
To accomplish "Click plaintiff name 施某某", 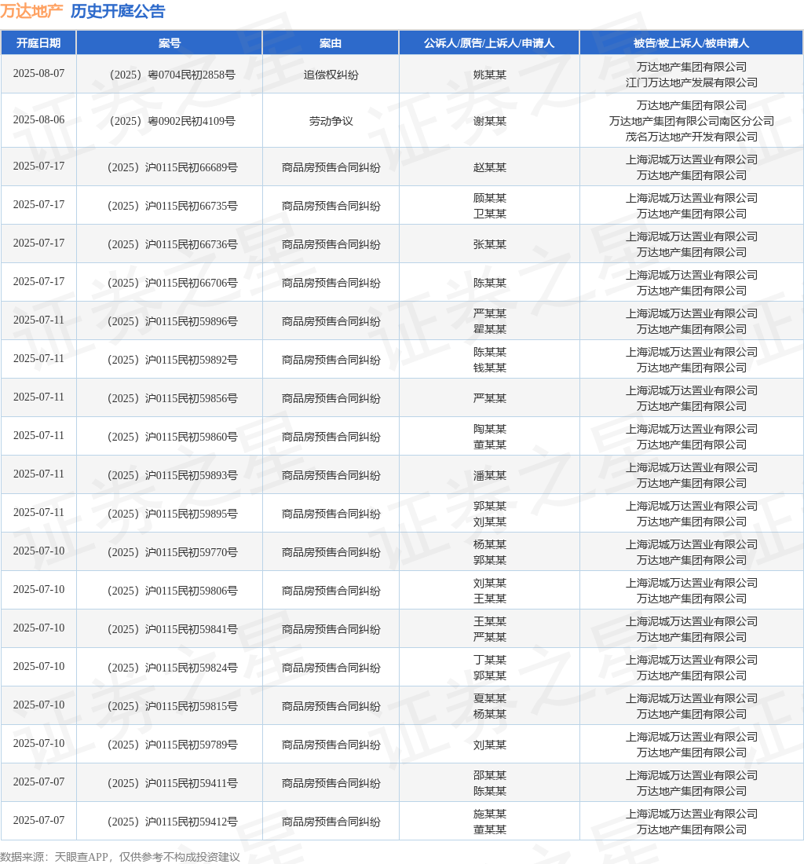I will 490,815.
